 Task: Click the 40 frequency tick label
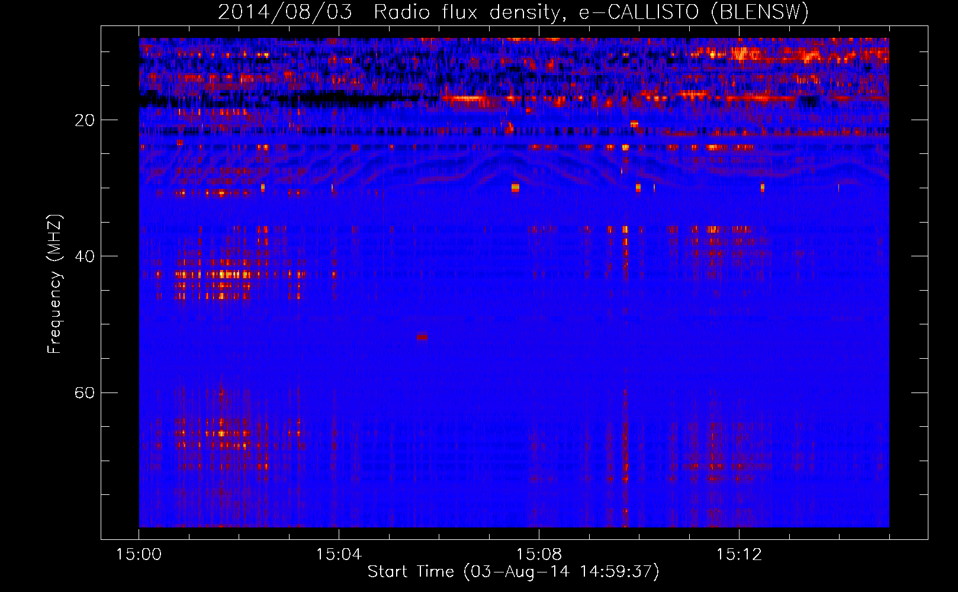[x=85, y=256]
